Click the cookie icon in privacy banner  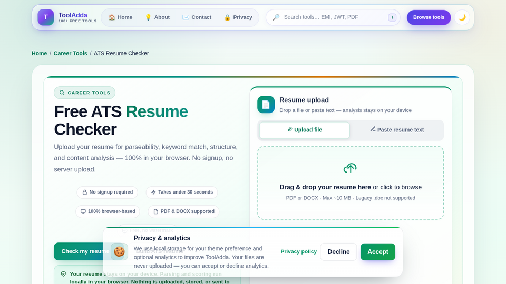[x=119, y=251]
